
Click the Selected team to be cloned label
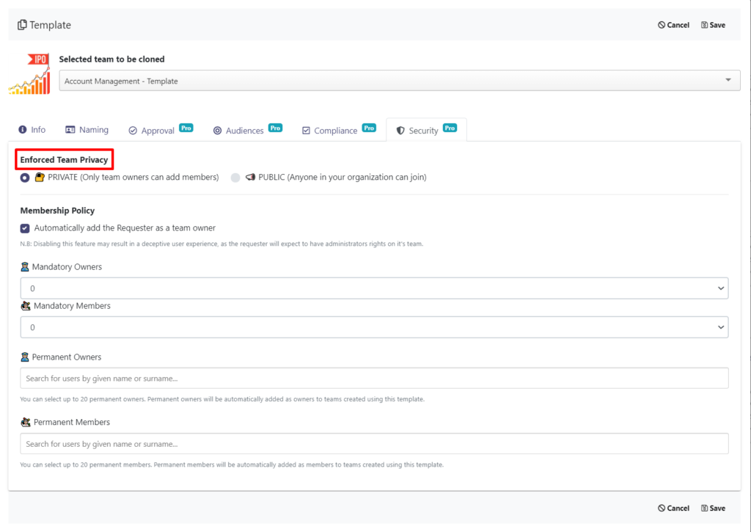click(111, 59)
